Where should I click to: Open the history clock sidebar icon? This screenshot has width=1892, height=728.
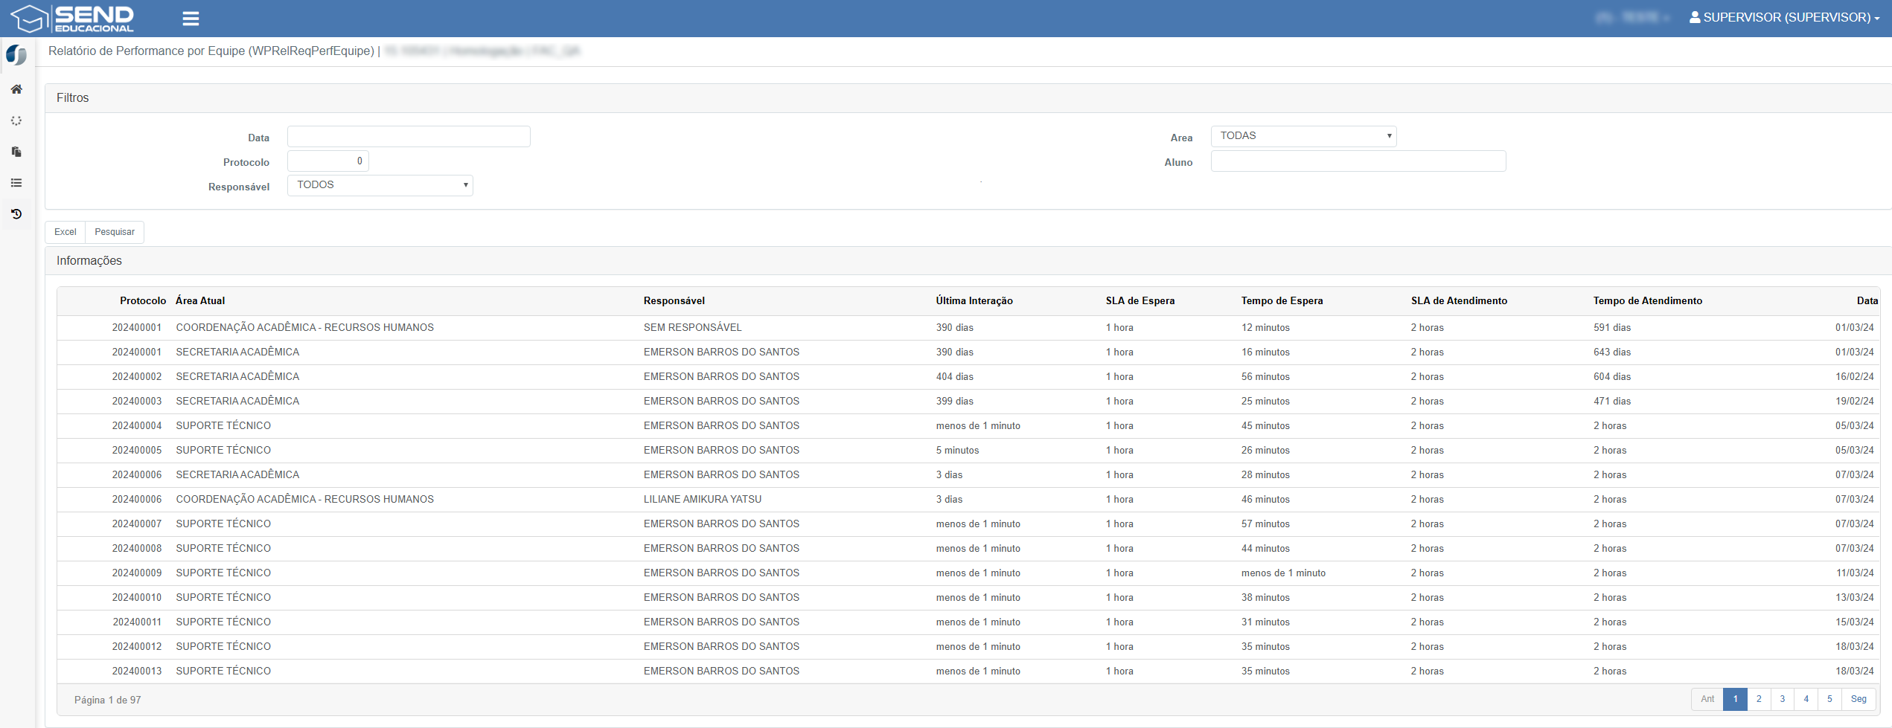(16, 214)
